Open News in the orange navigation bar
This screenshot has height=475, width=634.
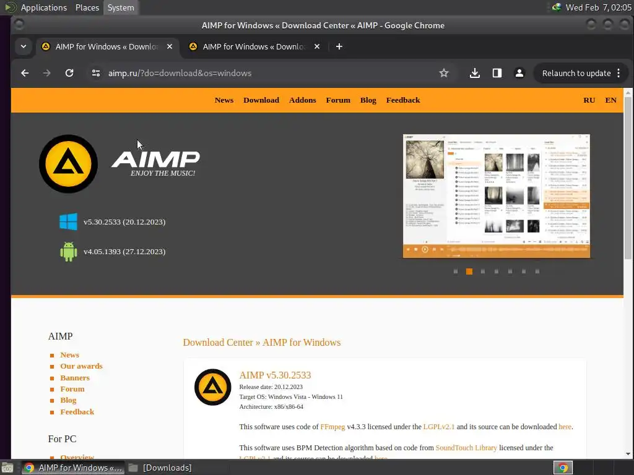pyautogui.click(x=224, y=100)
